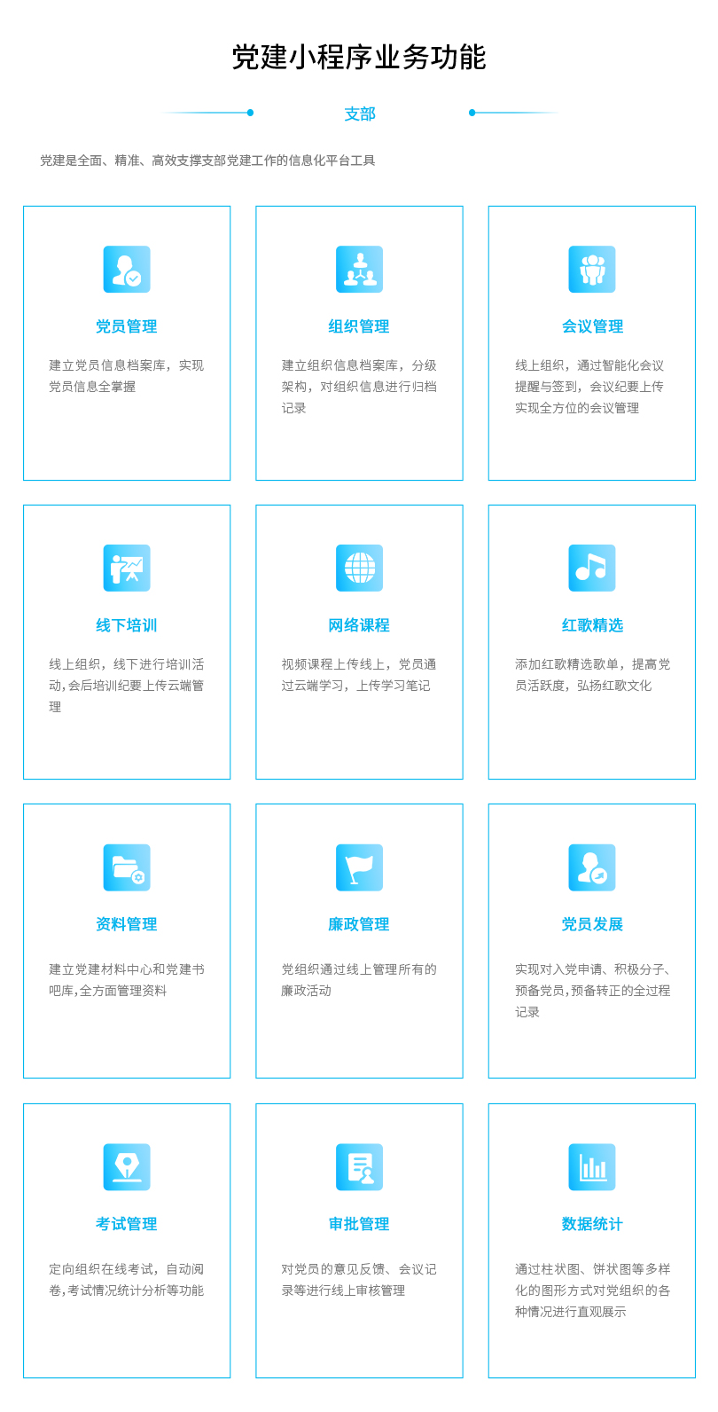
Task: Click the 党员管理 person-check icon
Action: [127, 270]
